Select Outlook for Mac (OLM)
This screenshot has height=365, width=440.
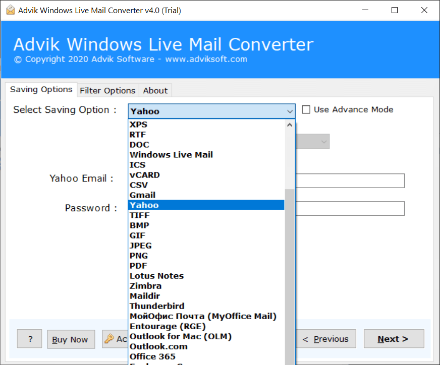click(x=206, y=336)
